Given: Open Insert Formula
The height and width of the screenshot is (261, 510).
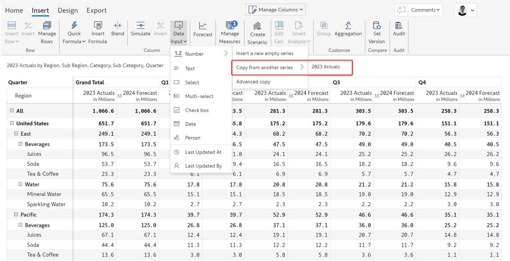Looking at the screenshot, I should [x=98, y=32].
